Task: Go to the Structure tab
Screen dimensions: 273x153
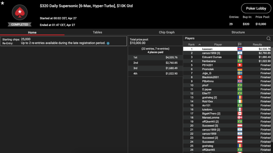Action: (x=238, y=32)
